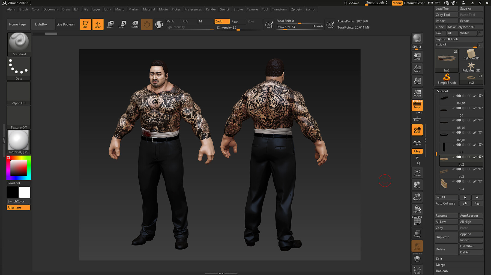The image size is (491, 275).
Task: Show the Floor grid
Action: (417, 118)
